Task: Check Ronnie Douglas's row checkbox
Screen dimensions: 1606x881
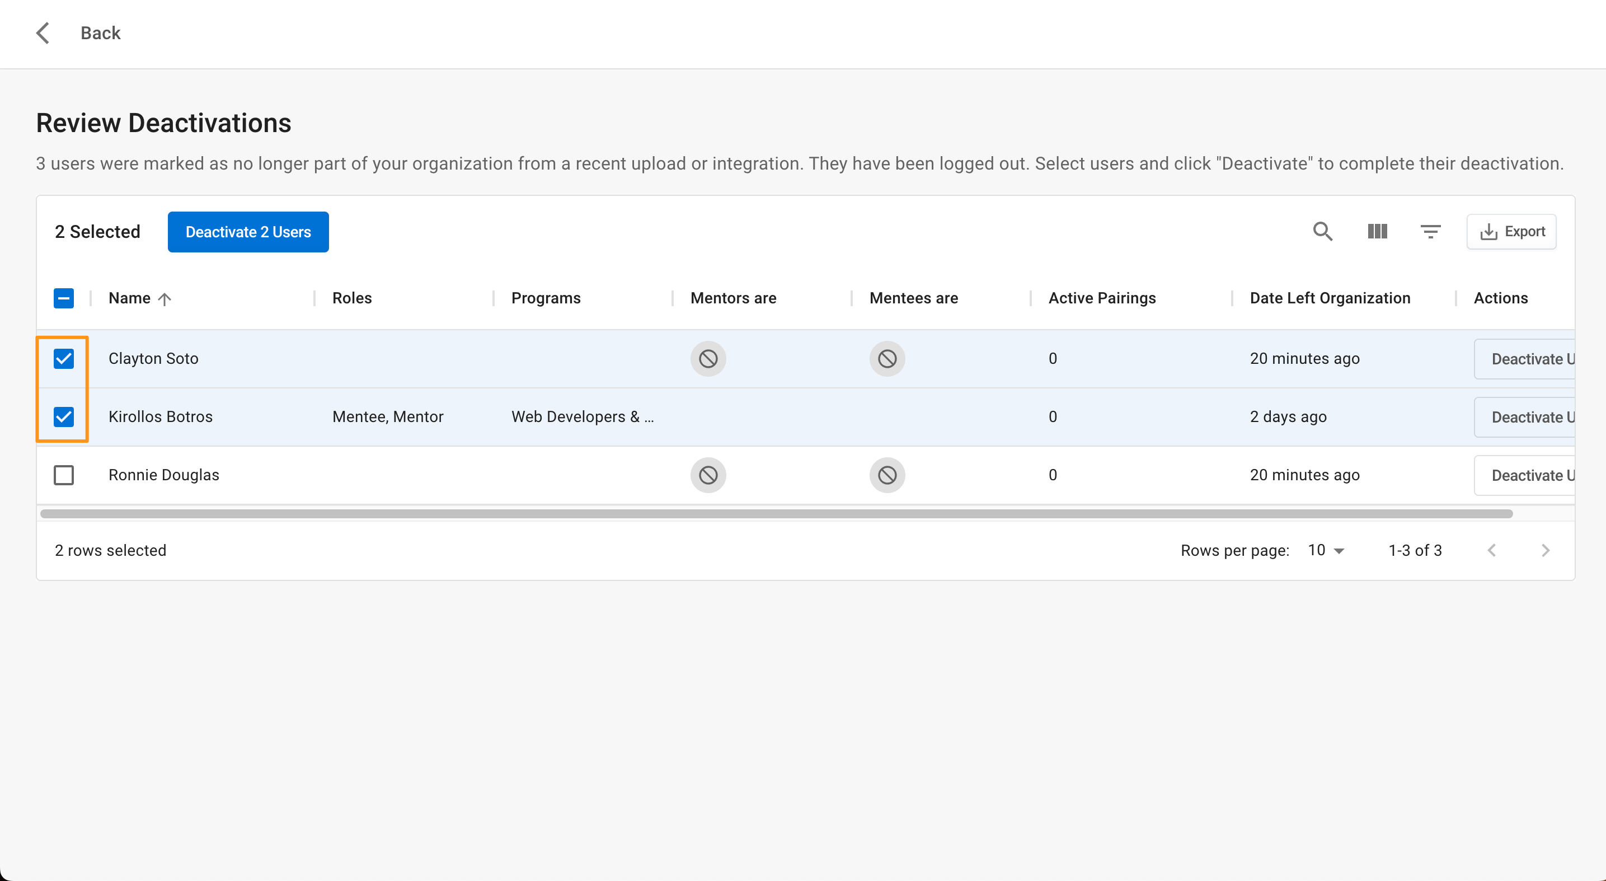Action: 64,475
